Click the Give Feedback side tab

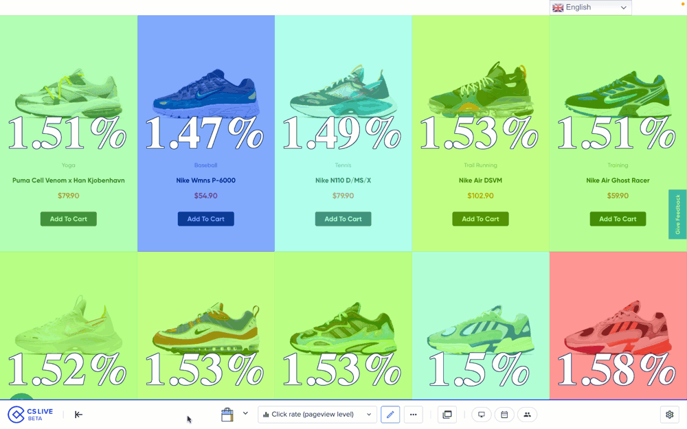(677, 214)
